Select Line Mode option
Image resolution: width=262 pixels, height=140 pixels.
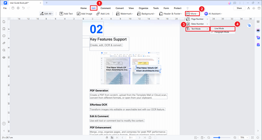223,29
